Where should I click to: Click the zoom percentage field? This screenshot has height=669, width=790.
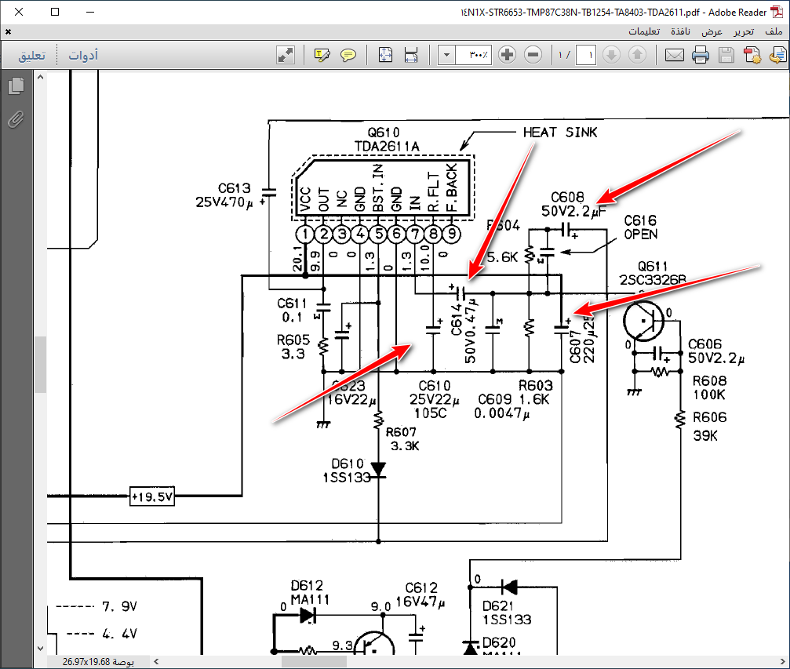point(473,54)
